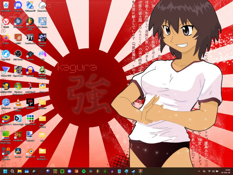Viewport: 233px width, 175px height.
Task: Launch Discord from the desktop shortcut
Action: [18, 7]
